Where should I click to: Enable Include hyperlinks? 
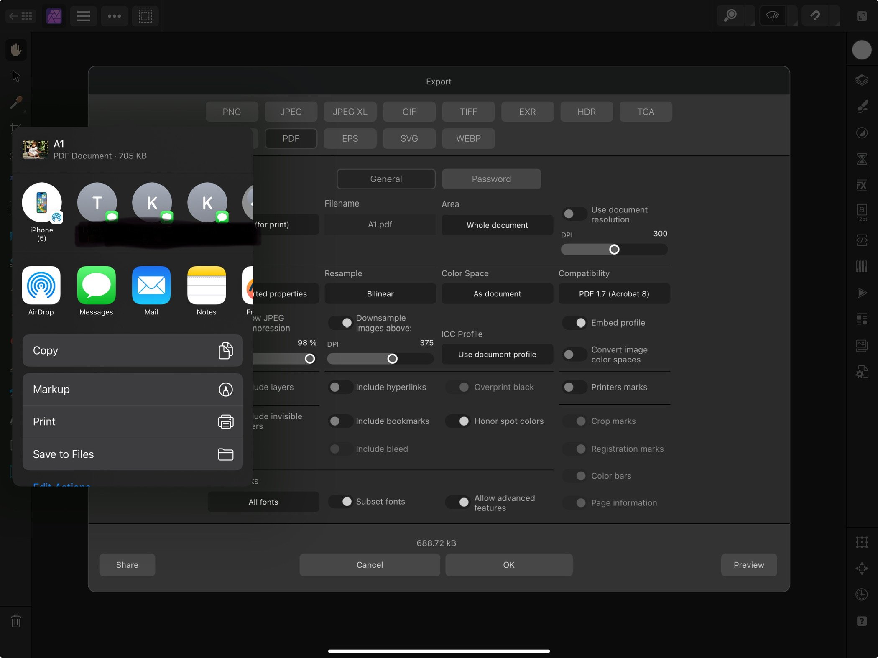340,387
